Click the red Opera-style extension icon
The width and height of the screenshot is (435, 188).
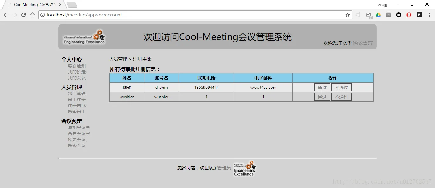click(x=409, y=15)
